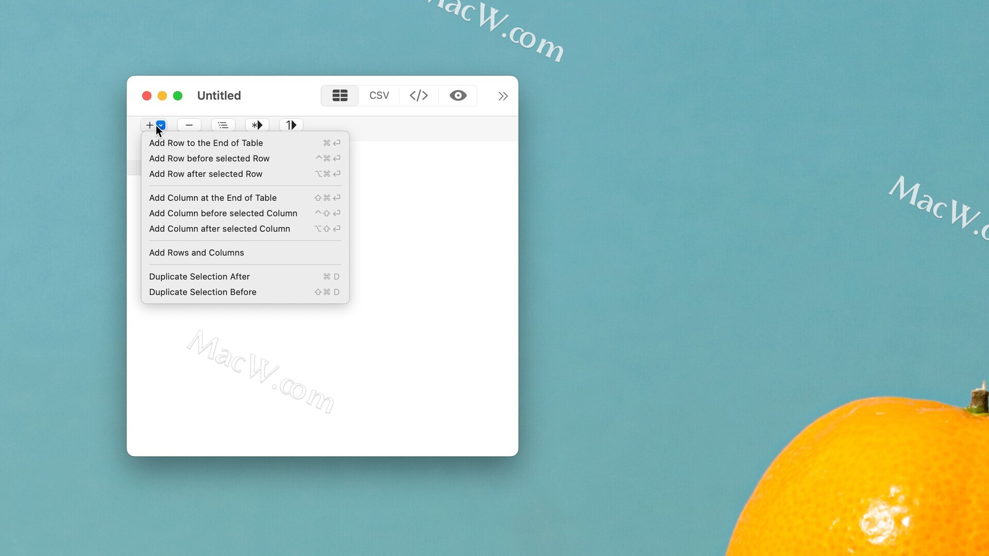Choose Add Column after selected Column
The image size is (989, 556).
[x=245, y=229]
